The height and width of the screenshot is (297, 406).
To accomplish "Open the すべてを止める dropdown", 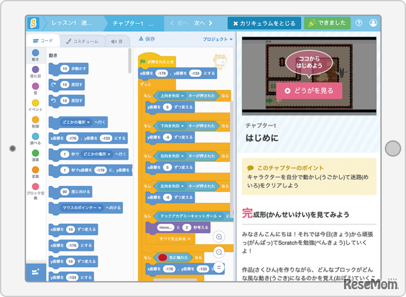I will pyautogui.click(x=175, y=239).
